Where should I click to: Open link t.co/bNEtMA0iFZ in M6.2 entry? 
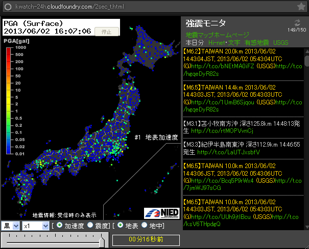pyautogui.click(x=223, y=66)
